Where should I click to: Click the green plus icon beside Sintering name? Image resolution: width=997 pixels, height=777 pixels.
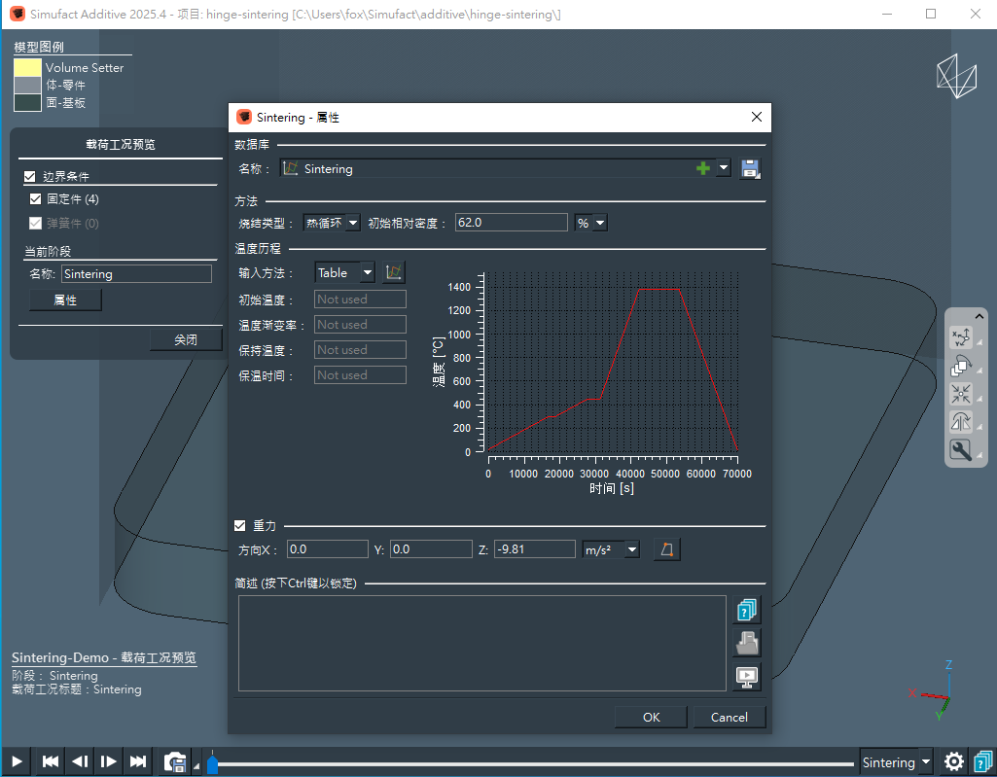coord(702,168)
